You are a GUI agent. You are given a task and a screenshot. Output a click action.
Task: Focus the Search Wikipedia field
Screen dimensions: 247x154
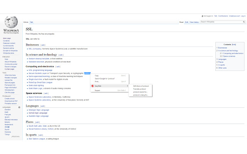click(x=221, y=22)
